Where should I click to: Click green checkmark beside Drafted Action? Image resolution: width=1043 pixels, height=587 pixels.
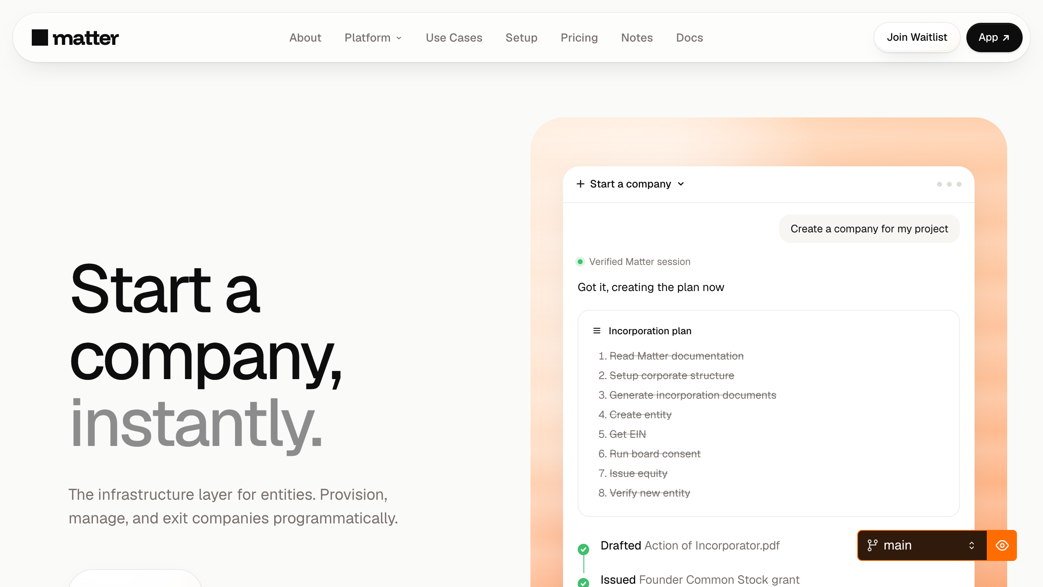click(x=583, y=549)
